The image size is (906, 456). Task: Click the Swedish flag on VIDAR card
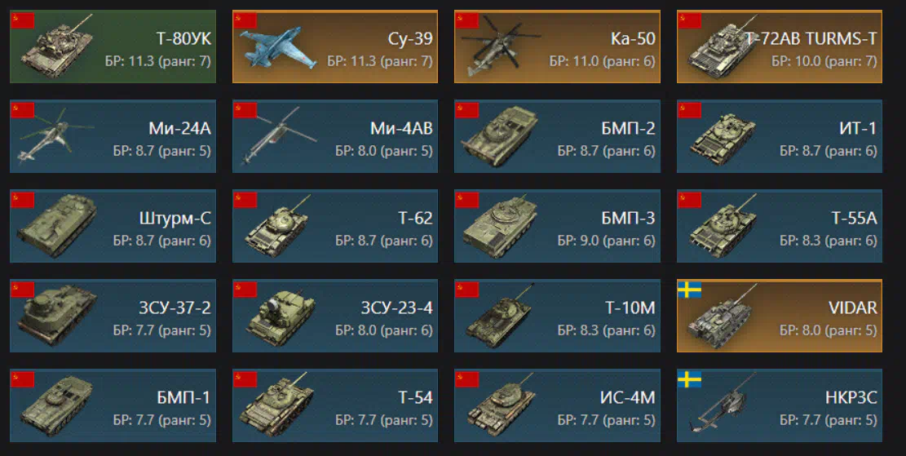[689, 290]
